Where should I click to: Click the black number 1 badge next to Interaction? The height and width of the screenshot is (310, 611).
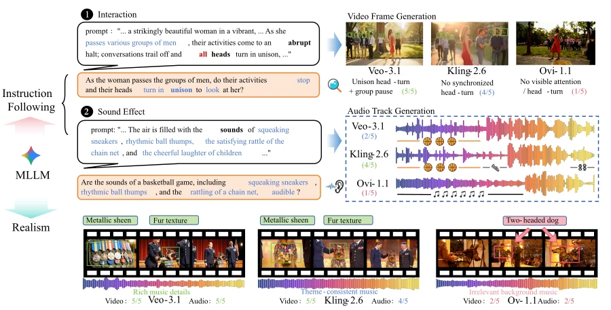click(x=86, y=15)
